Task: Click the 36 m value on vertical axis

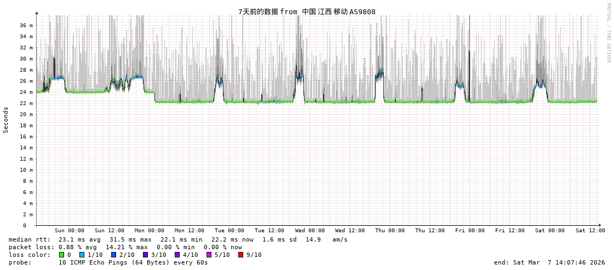Action: (26, 26)
